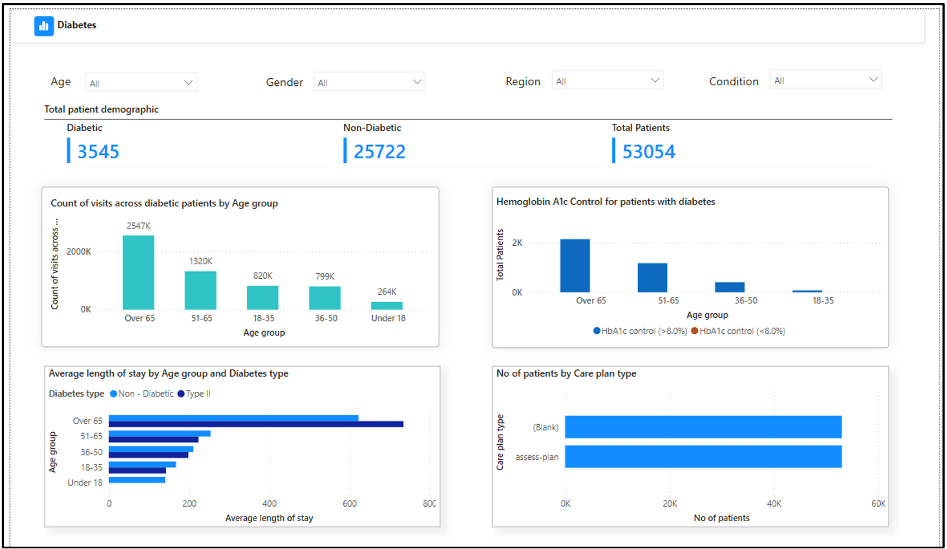
Task: Click the 36-50 HbA1c blue bar
Action: (730, 287)
